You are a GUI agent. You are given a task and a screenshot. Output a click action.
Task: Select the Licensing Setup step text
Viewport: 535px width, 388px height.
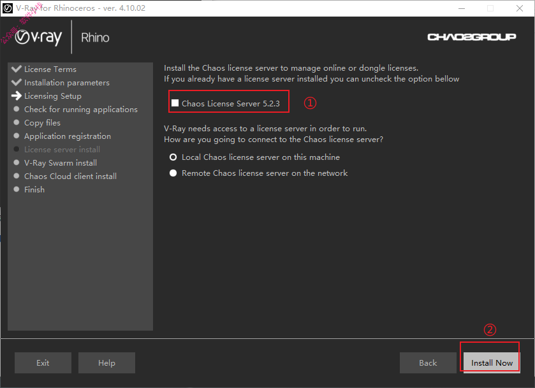(x=53, y=96)
